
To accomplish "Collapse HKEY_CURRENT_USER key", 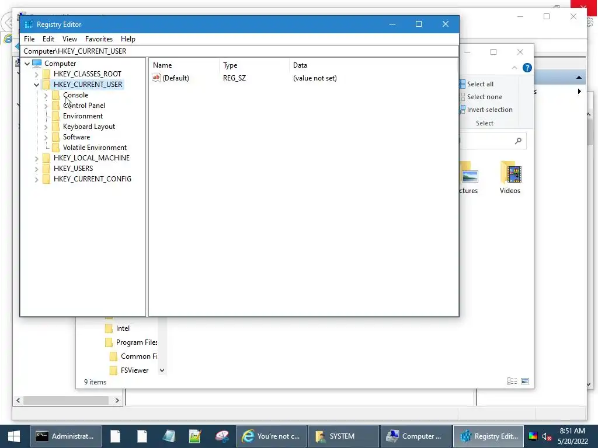I will pos(37,85).
